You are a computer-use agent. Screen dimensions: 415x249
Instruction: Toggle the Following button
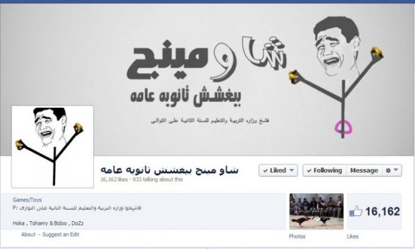click(325, 170)
